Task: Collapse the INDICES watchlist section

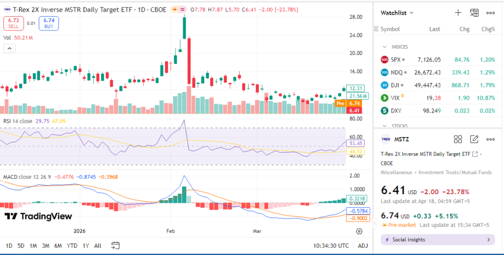Action: (x=384, y=47)
